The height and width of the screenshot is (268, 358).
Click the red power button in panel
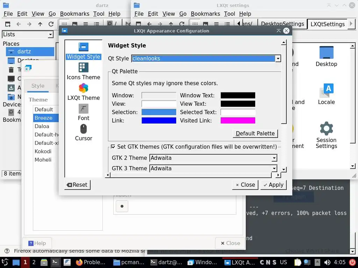pos(352,262)
